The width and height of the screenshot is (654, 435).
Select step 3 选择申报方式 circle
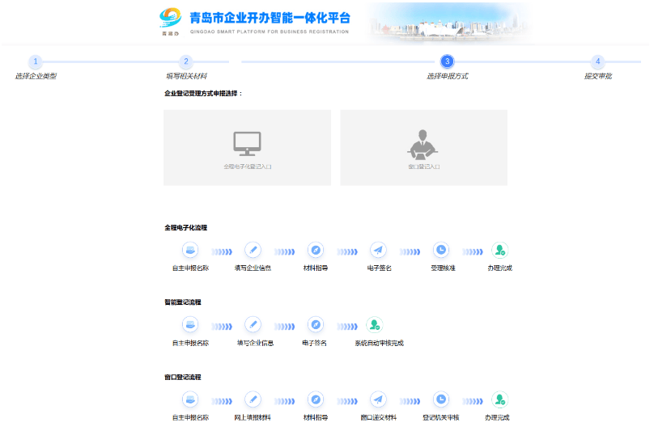[447, 61]
